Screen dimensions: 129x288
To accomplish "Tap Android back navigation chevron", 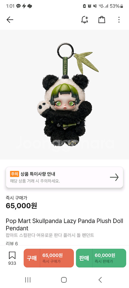I will [100, 280].
